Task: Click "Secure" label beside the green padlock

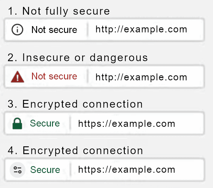Action: [x=45, y=123]
